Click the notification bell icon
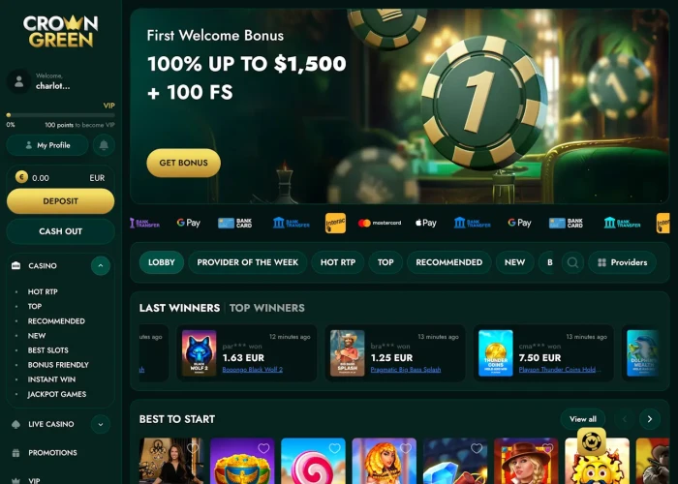The height and width of the screenshot is (484, 678). click(x=104, y=145)
